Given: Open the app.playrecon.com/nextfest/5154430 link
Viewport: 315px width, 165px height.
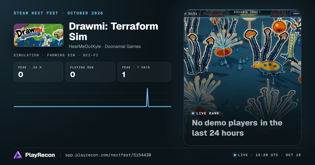Looking at the screenshot, I should pyautogui.click(x=108, y=155).
